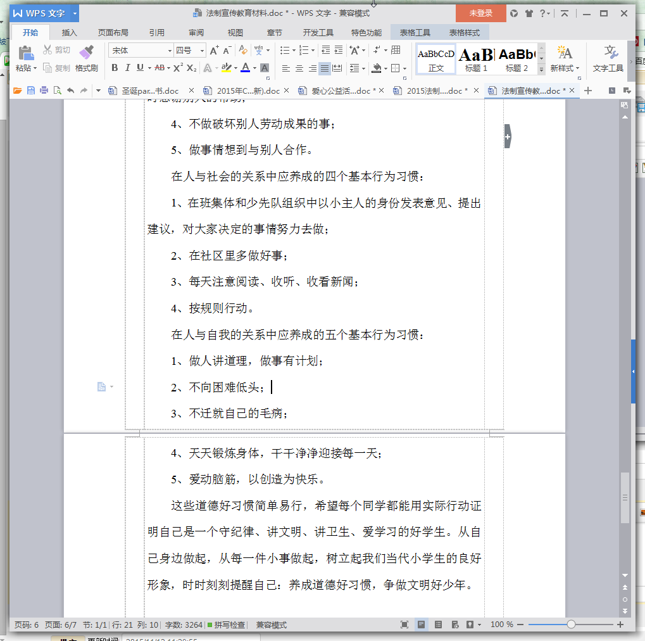Toggle bold formatting
This screenshot has height=641, width=645.
coord(115,68)
